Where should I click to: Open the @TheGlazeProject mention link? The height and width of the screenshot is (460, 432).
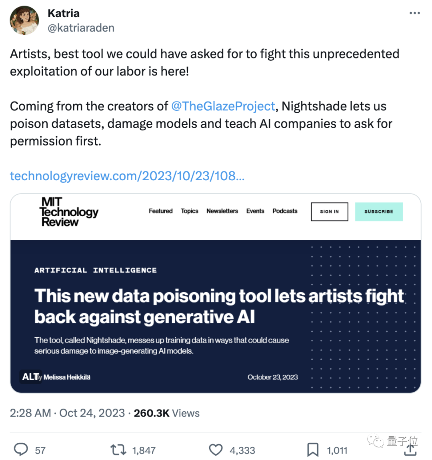point(223,106)
